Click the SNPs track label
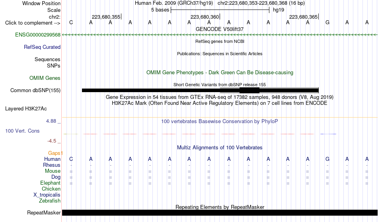The height and width of the screenshot is (222, 378). (x=54, y=66)
